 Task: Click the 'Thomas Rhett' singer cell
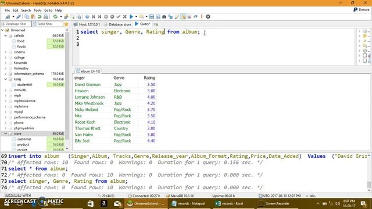pos(92,128)
